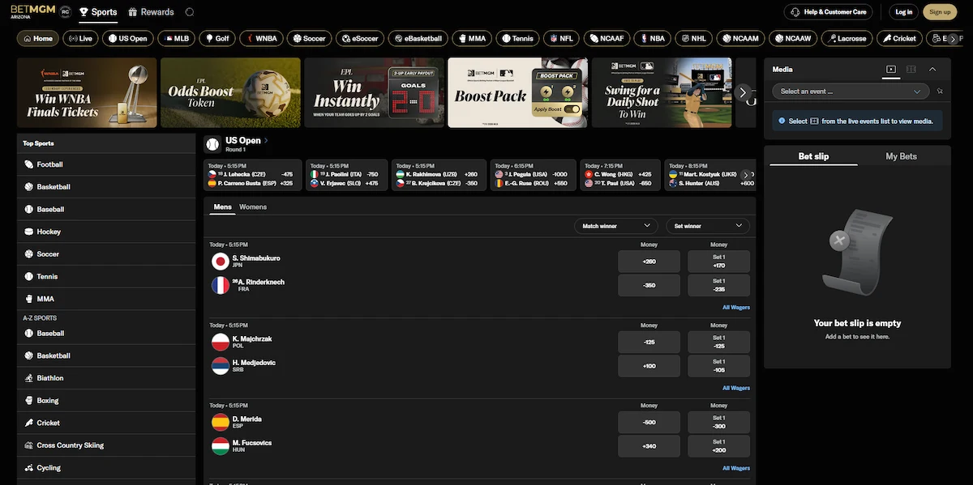Click Cross Country Skiing icon in sidebar
The height and width of the screenshot is (485, 973).
(x=28, y=445)
